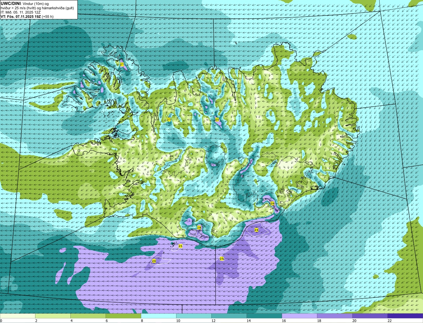Click the yellow "28" max gust marker

point(272,203)
